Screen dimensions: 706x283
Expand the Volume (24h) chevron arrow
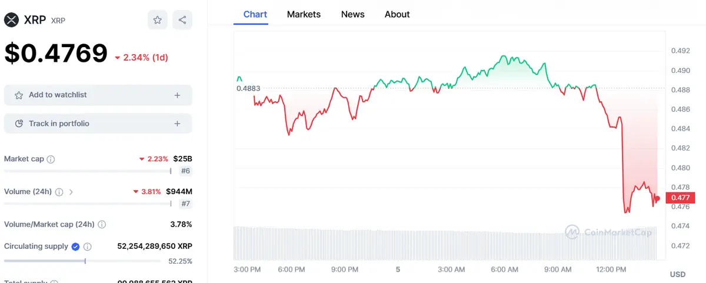coord(71,192)
